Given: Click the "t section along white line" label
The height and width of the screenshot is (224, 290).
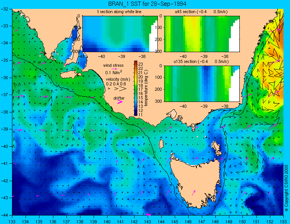Looking at the screenshot, I should point(119,12).
